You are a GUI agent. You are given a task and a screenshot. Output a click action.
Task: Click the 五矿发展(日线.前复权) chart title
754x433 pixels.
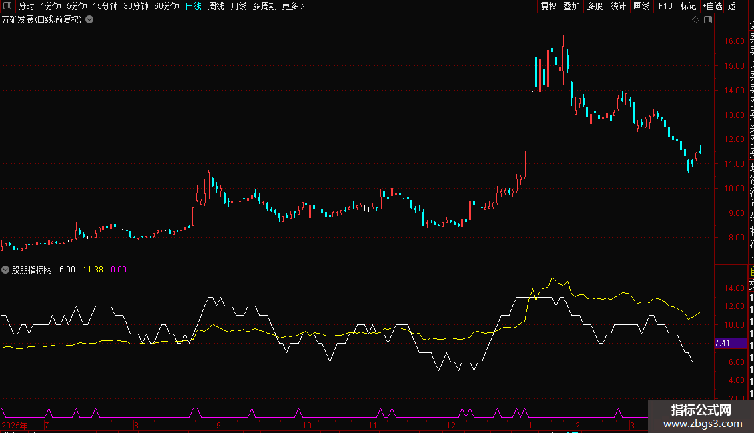[42, 20]
